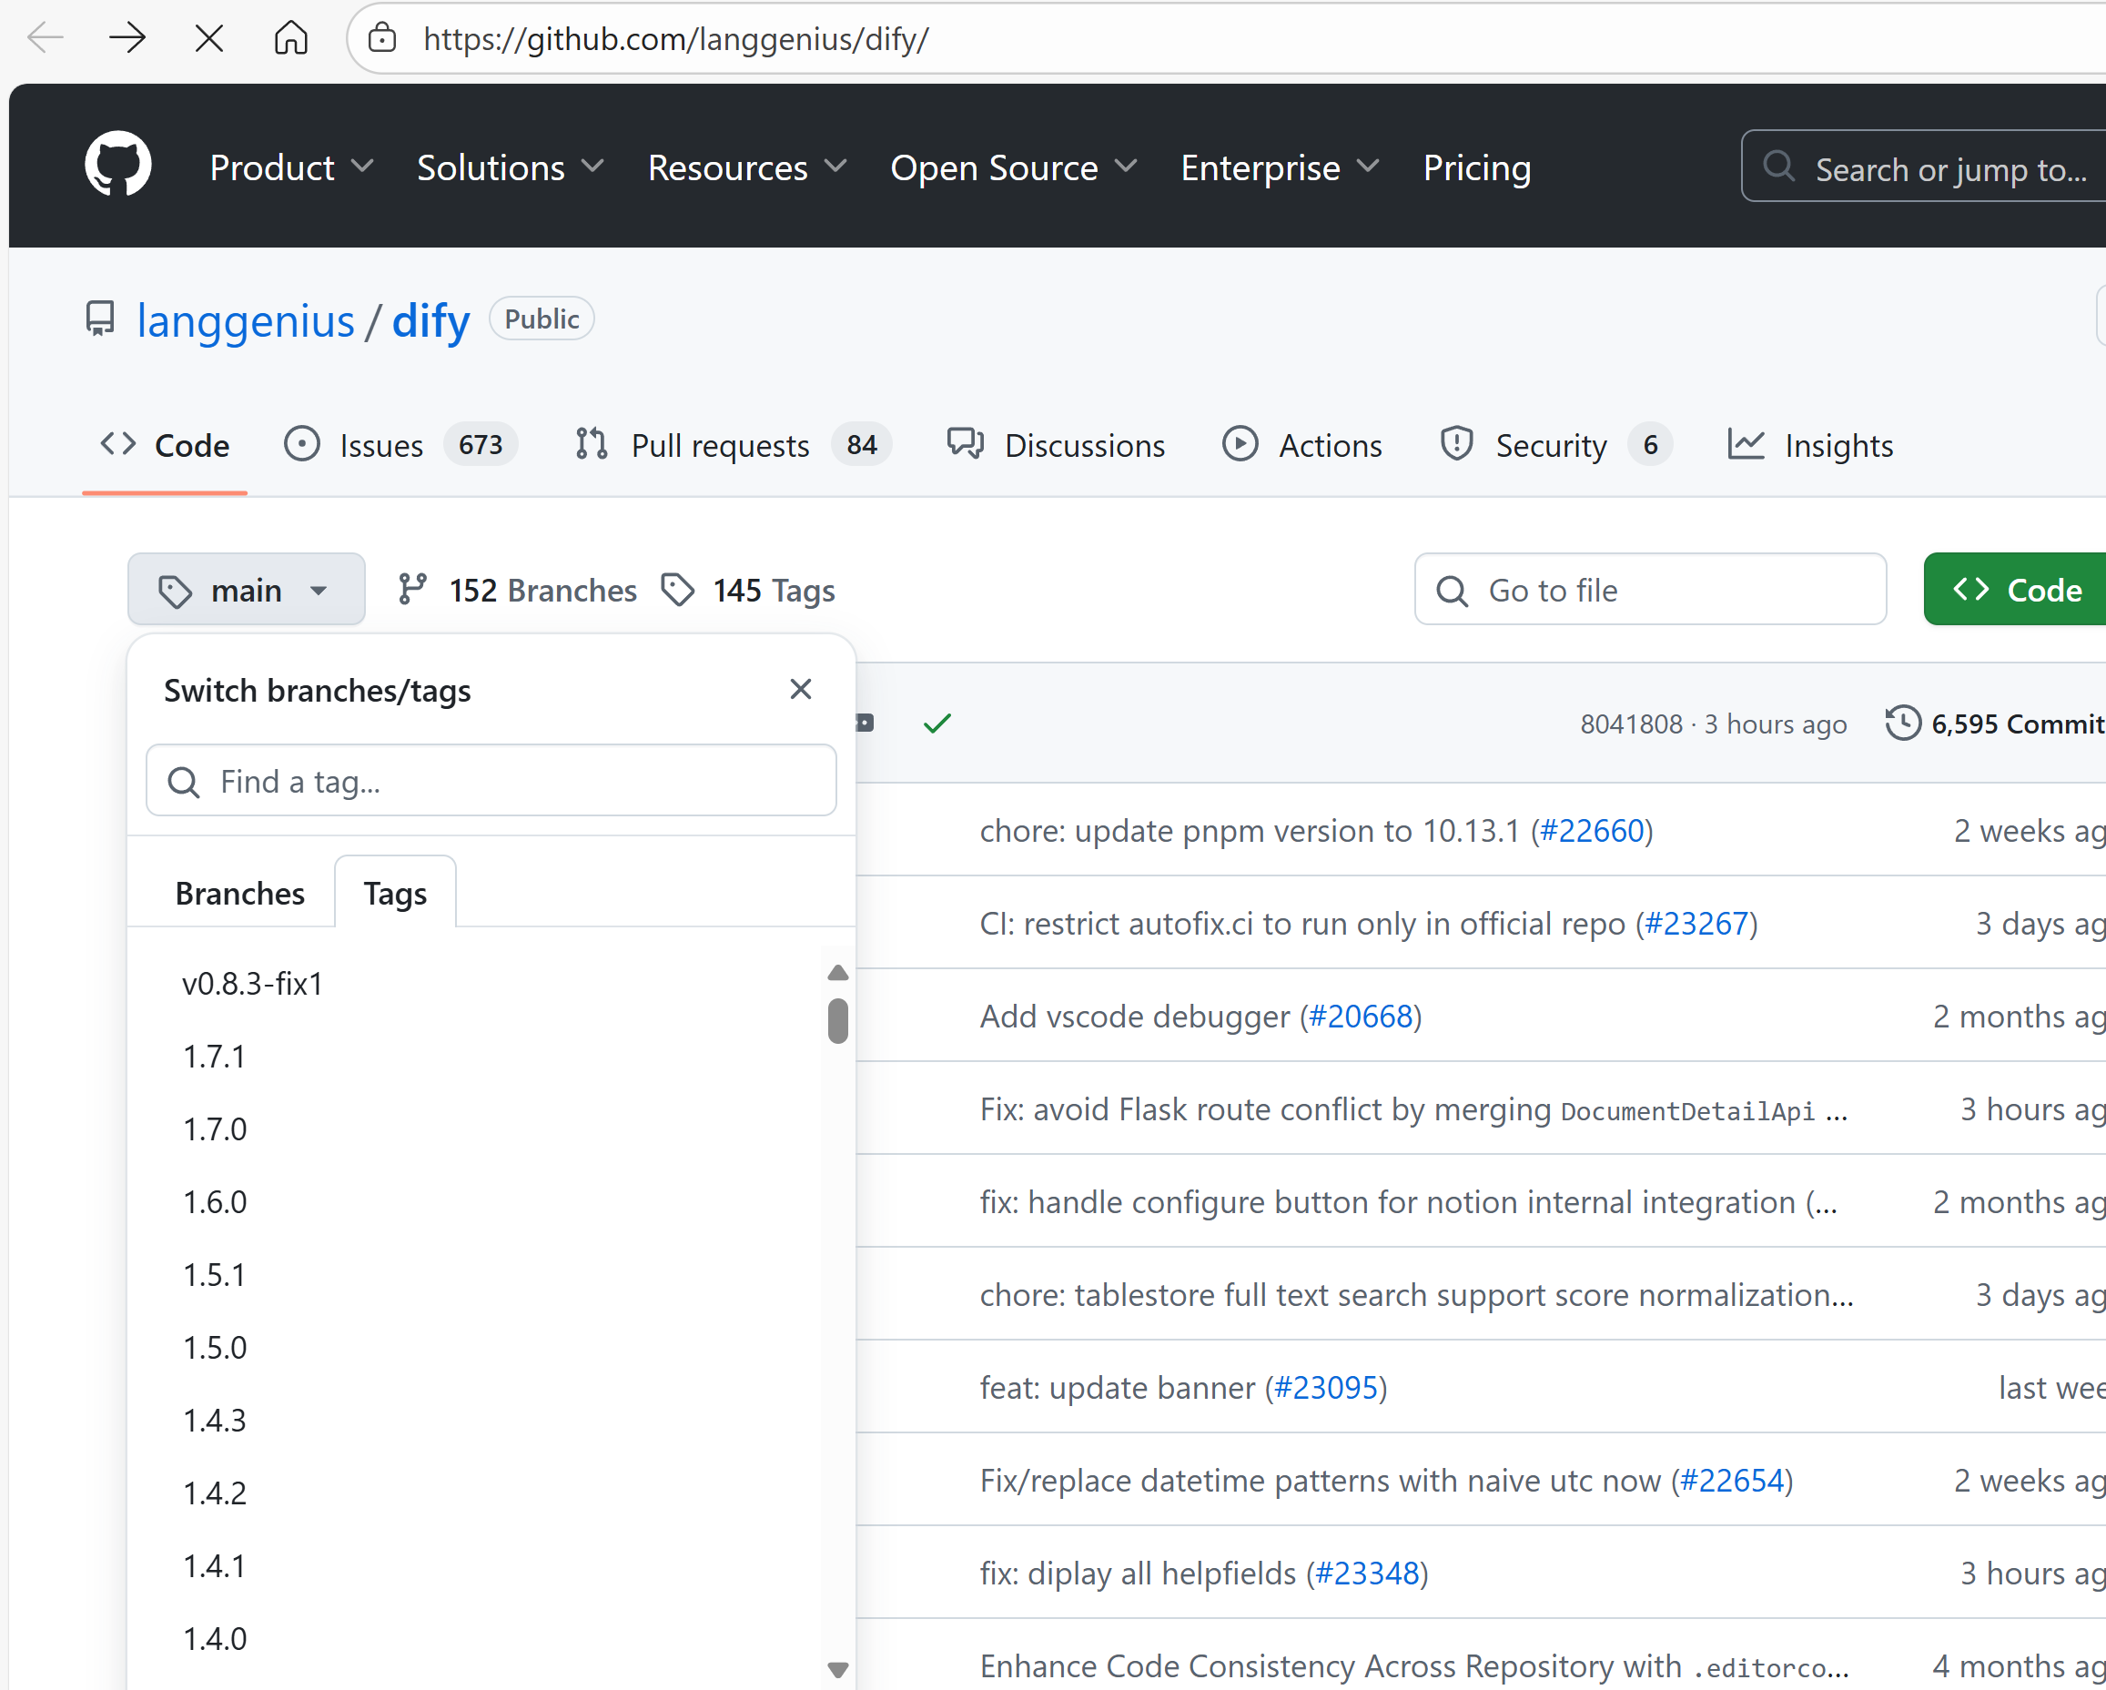Viewport: 2106px width, 1690px height.
Task: Open the browser home page icon
Action: [x=291, y=39]
